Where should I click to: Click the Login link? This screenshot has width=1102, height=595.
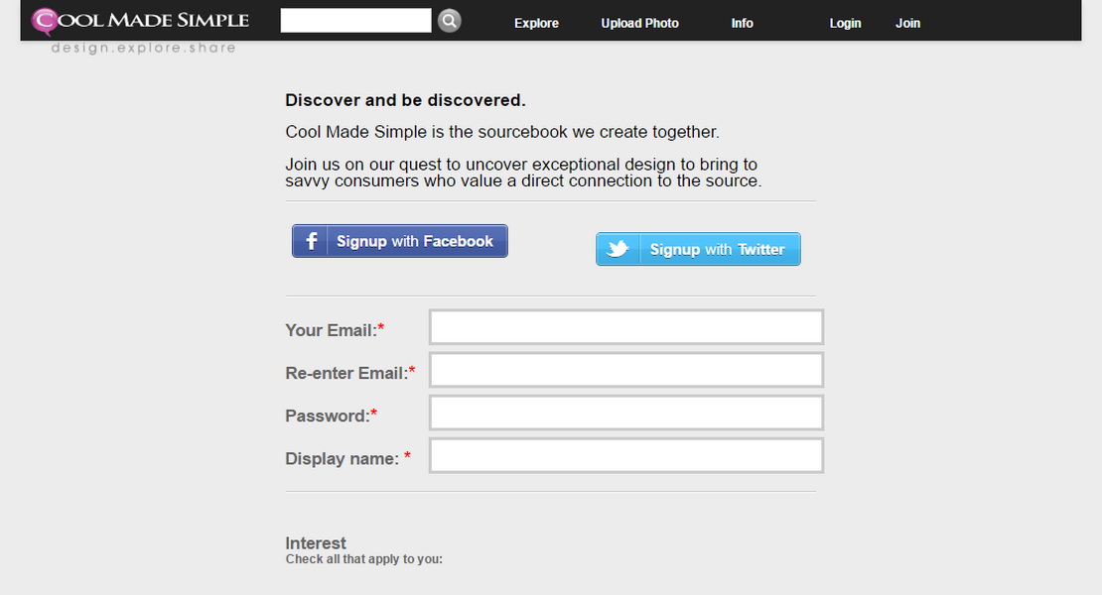click(x=845, y=23)
